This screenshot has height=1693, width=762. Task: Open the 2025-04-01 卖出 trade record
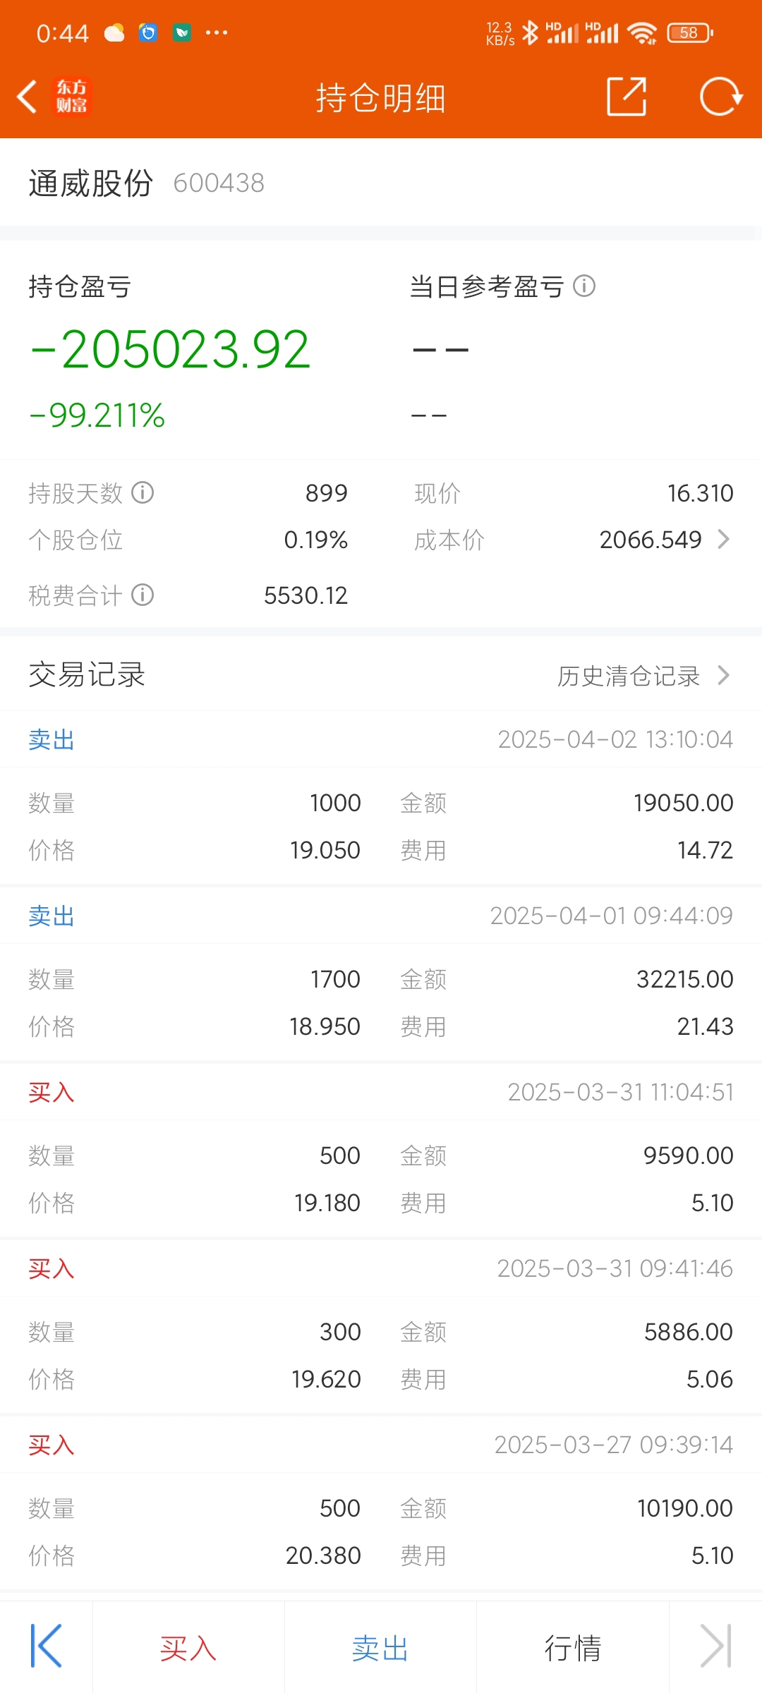(x=381, y=973)
